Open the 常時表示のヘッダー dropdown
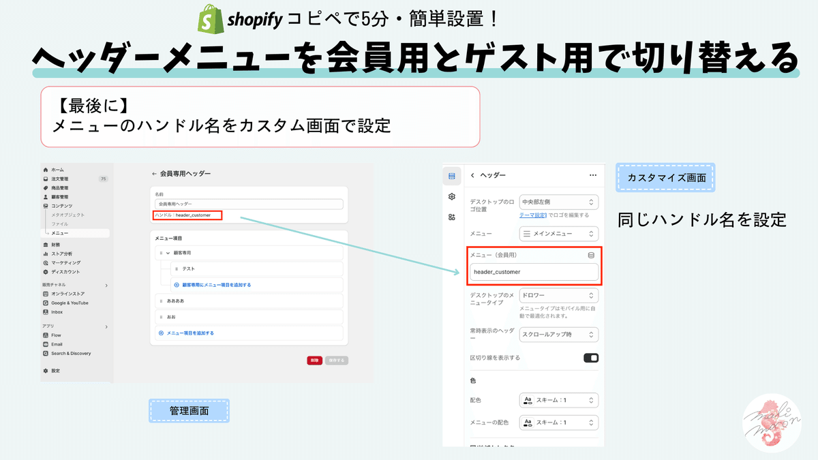 pyautogui.click(x=559, y=335)
